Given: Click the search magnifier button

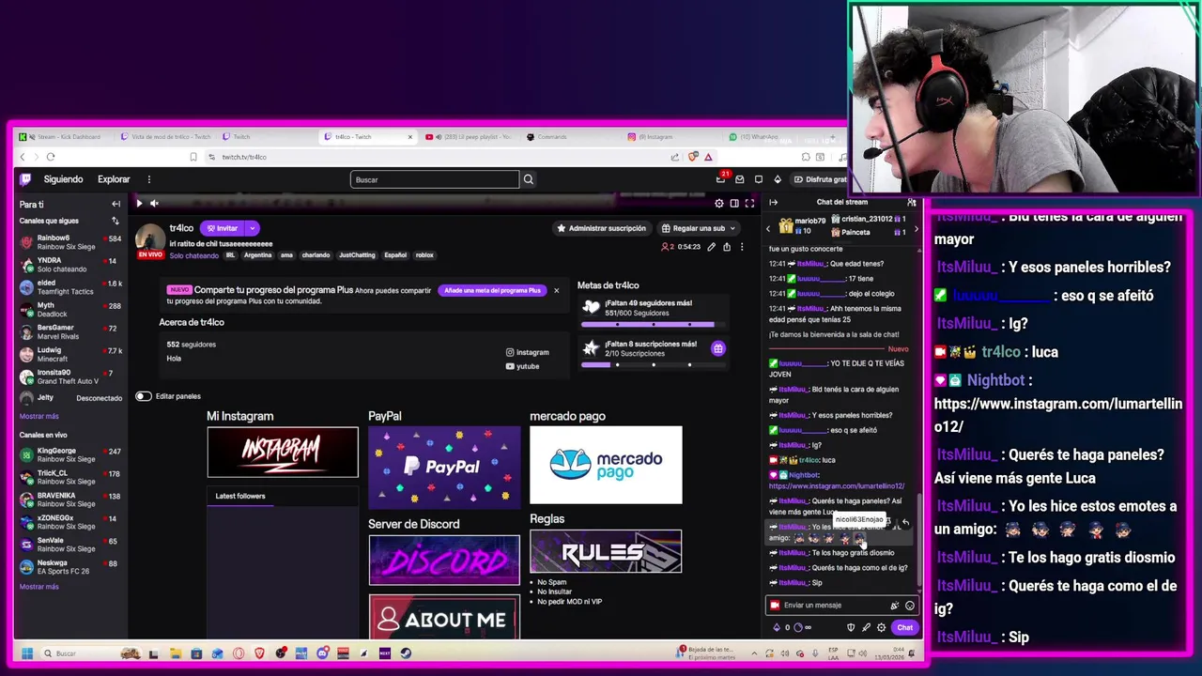Looking at the screenshot, I should 528,179.
